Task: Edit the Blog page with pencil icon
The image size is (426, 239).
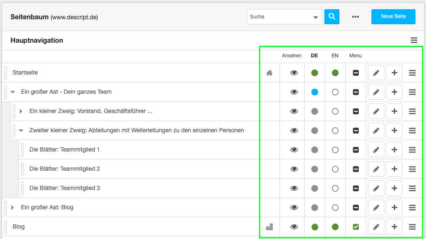Action: click(x=376, y=227)
